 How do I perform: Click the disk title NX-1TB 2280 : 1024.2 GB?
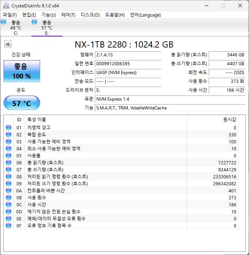[x=124, y=44]
